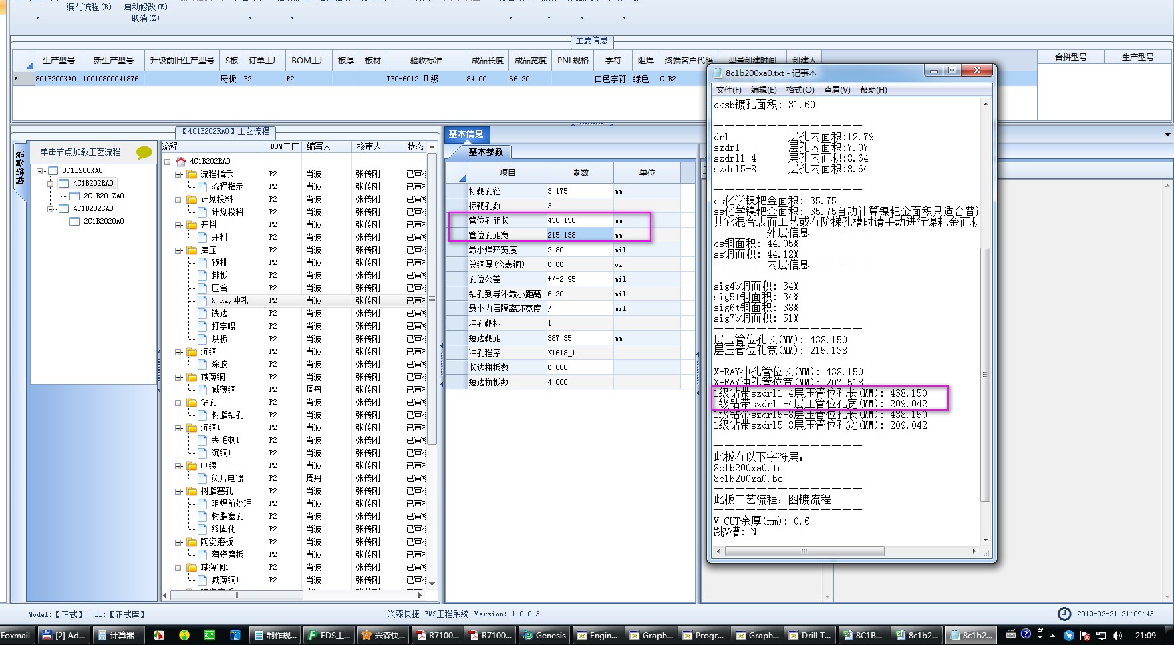
Task: Click the 陶瓷磨板 folder icon
Action: point(192,542)
